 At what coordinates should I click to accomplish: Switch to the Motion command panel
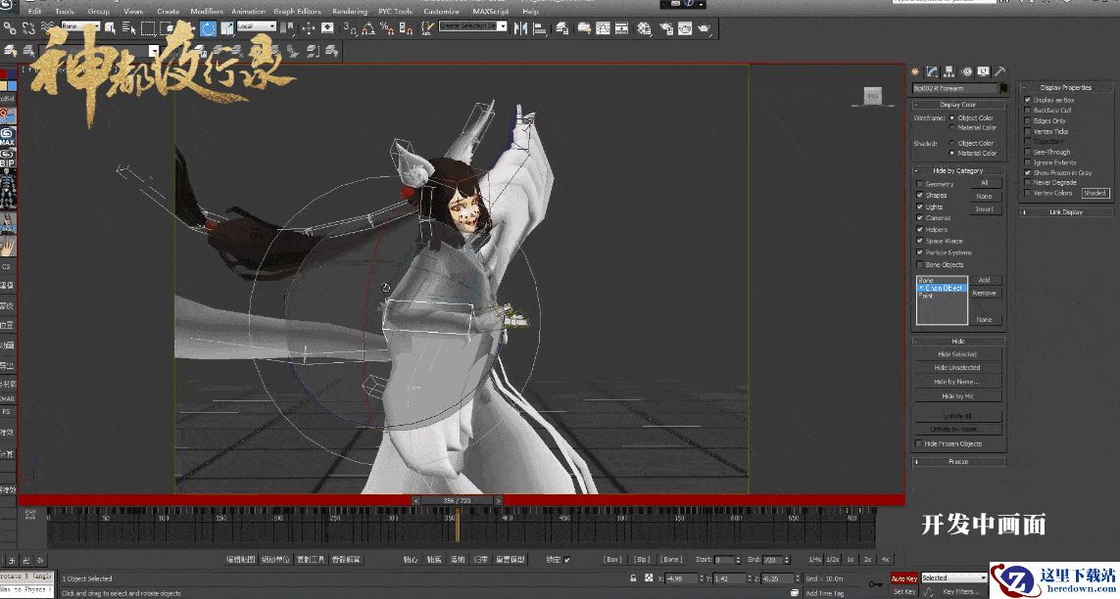966,71
